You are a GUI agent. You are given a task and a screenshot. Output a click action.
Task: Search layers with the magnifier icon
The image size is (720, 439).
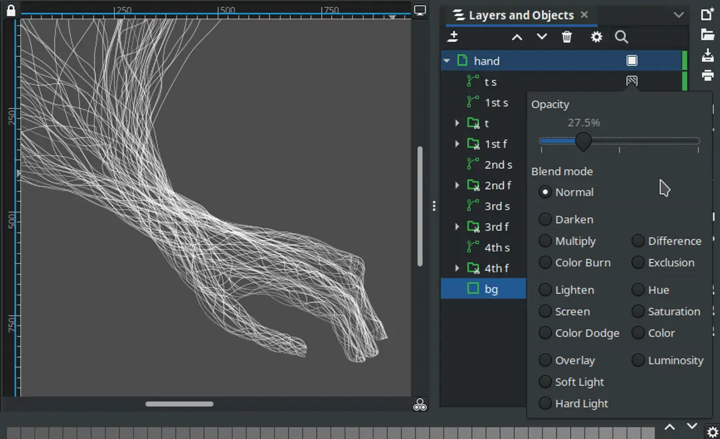[x=621, y=37]
